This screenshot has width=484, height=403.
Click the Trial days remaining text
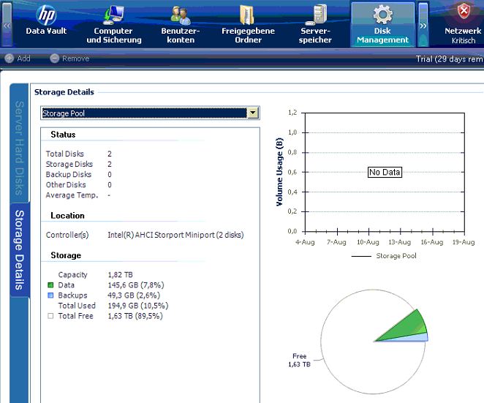coord(449,59)
